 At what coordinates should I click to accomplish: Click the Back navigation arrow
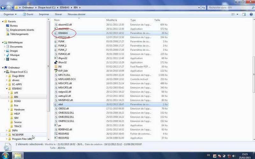coord(3,7)
